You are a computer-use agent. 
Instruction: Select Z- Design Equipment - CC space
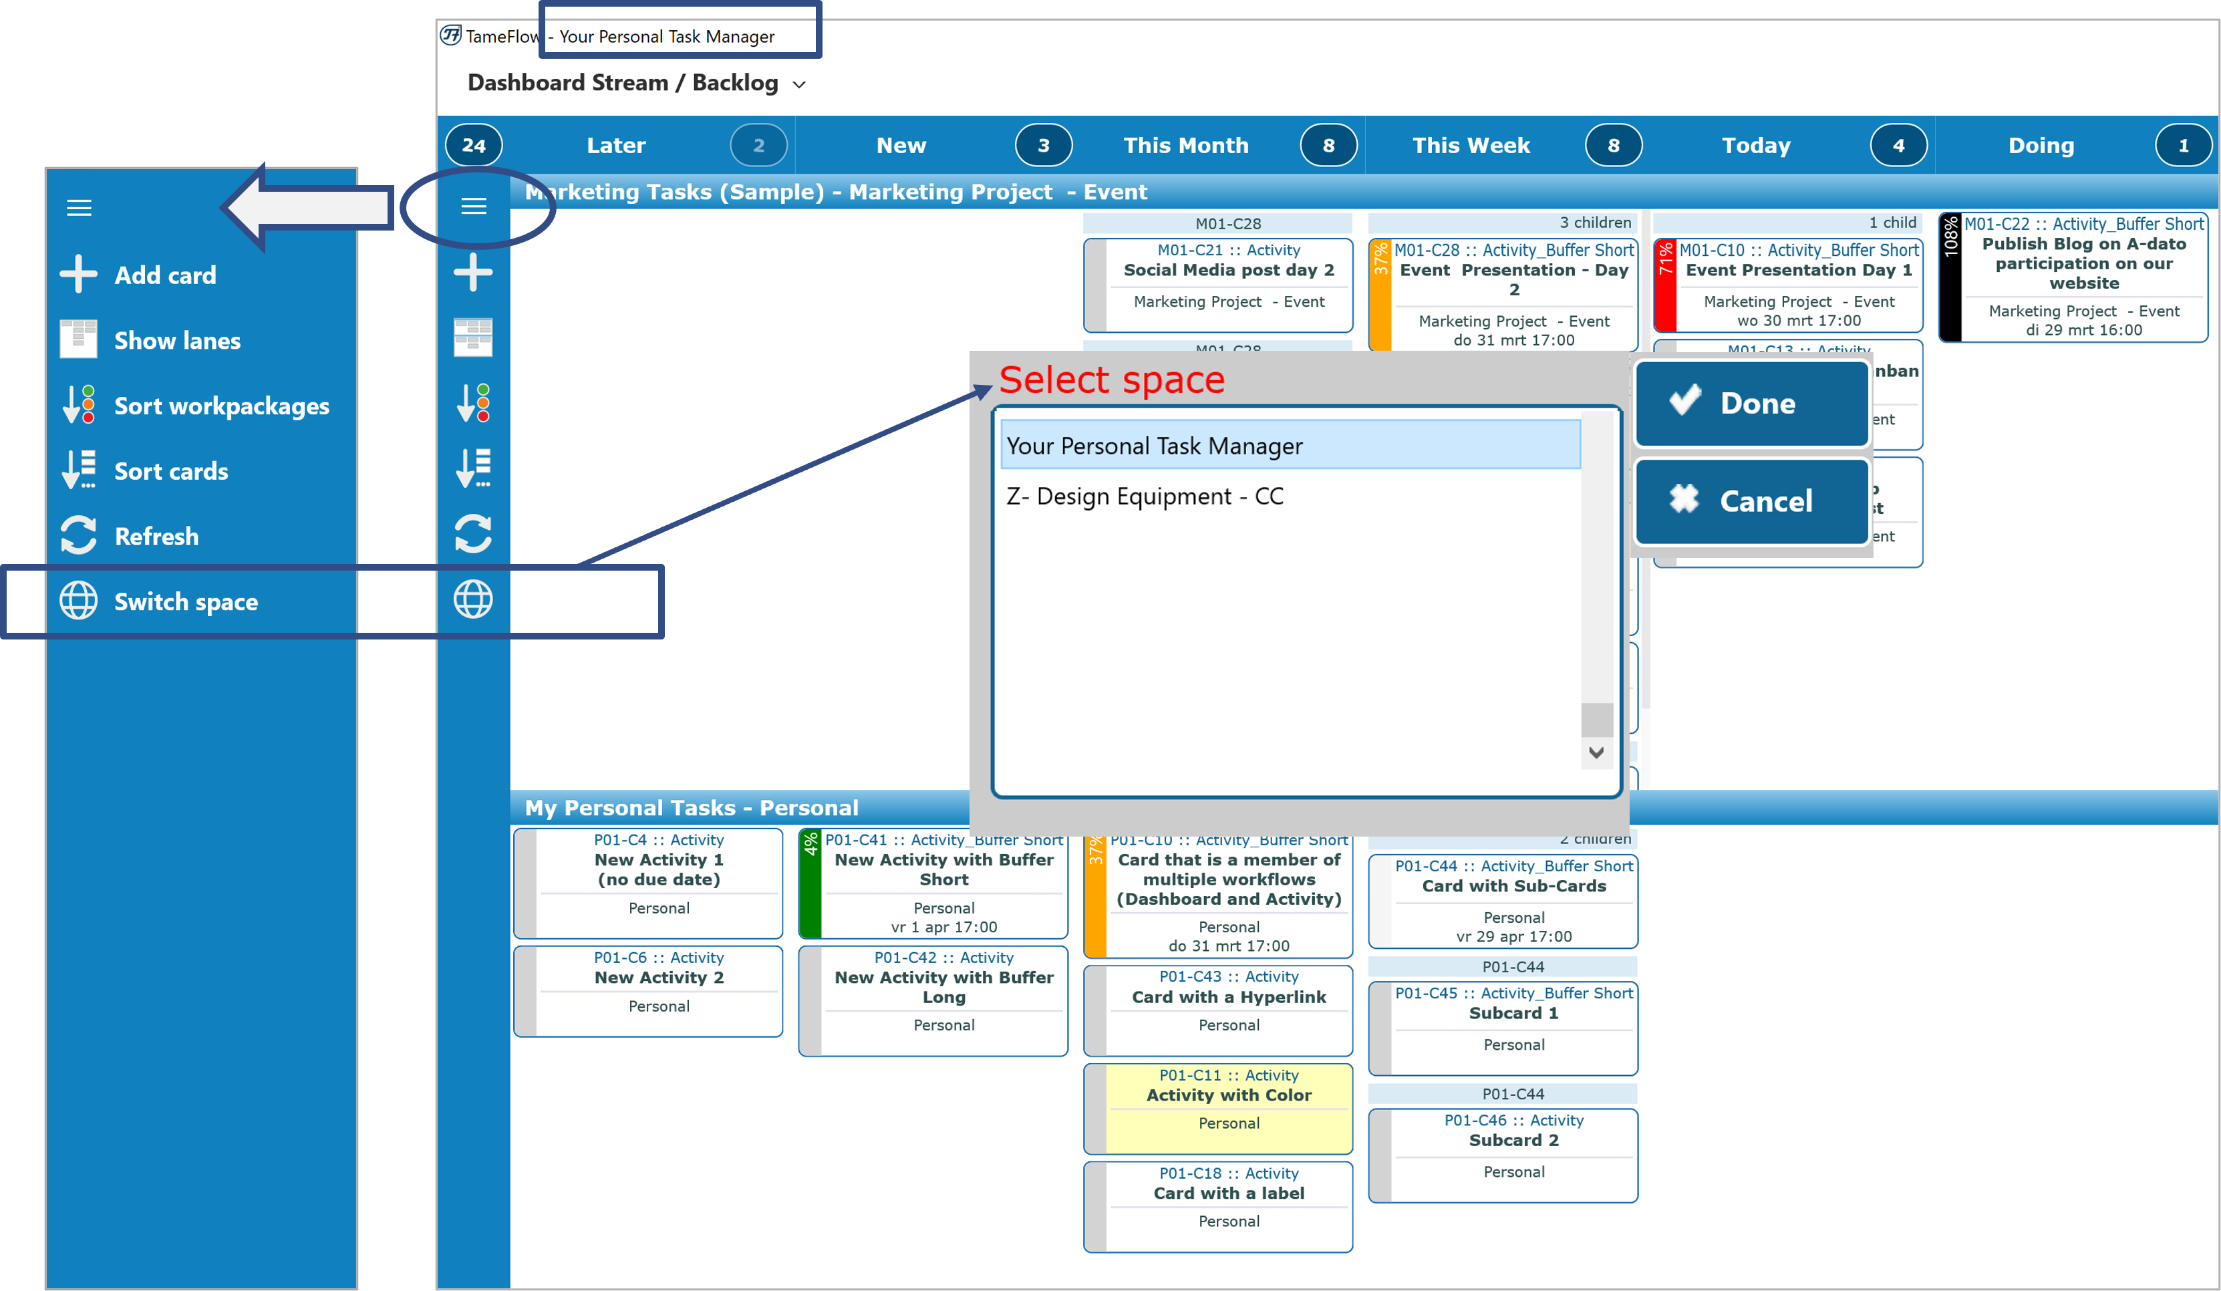[1290, 496]
